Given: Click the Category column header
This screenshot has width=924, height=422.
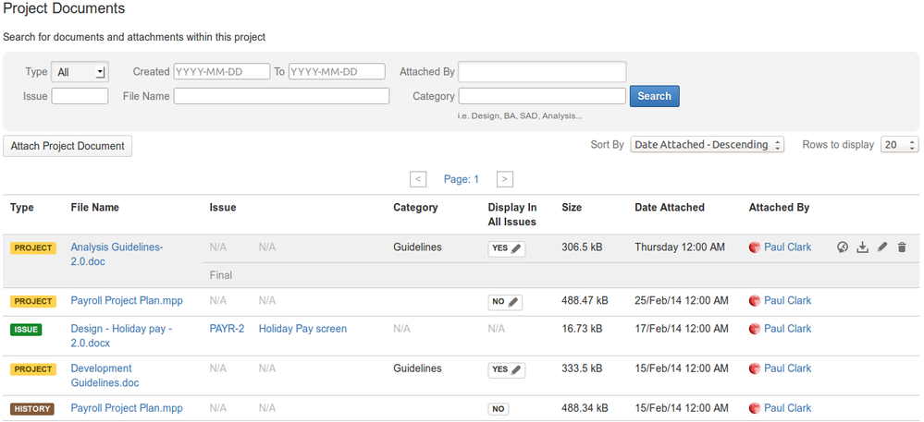Looking at the screenshot, I should tap(415, 208).
